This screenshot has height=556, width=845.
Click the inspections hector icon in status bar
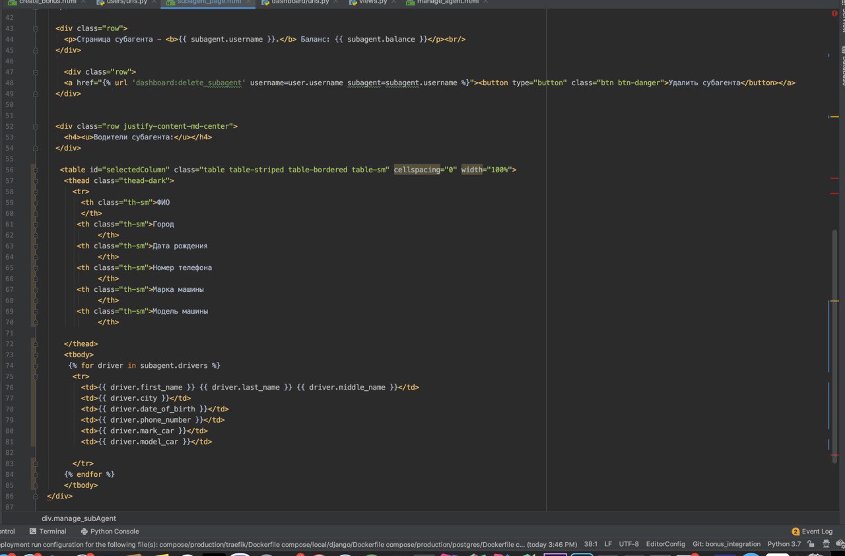(825, 544)
